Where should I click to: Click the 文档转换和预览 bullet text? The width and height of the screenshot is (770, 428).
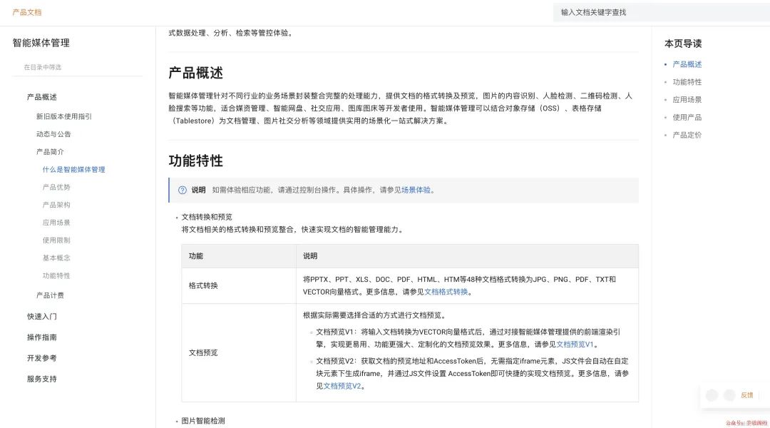click(x=207, y=217)
